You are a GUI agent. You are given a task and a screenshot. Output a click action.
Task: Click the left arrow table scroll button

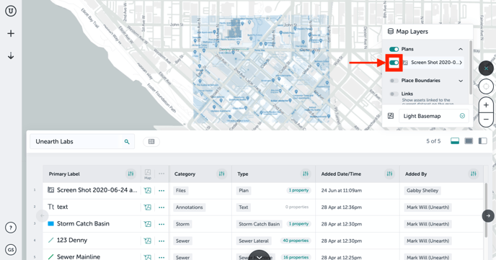42,216
